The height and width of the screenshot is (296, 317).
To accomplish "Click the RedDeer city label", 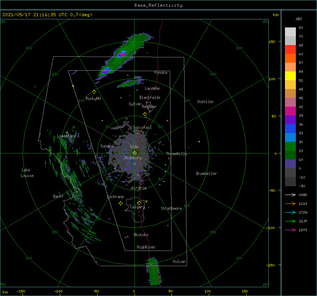I will 149,107.
